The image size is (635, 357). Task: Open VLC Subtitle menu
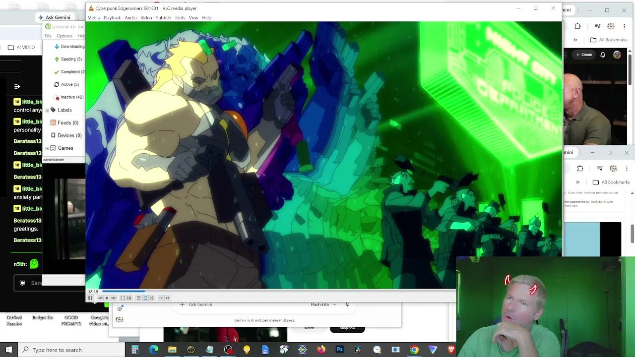click(163, 18)
